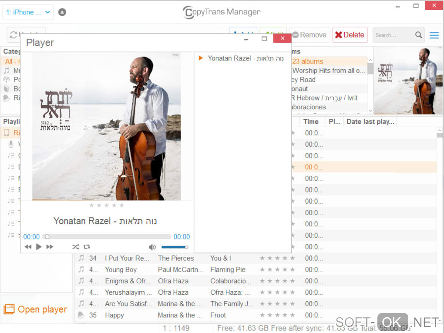Click the Voice memos microphone icon

pos(11,144)
